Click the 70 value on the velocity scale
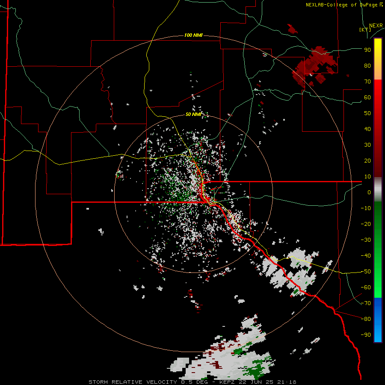This screenshot has width=385, height=385. [367, 82]
